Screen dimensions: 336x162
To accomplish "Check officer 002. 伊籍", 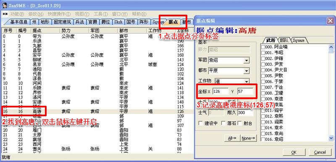I will (x=263, y=58).
